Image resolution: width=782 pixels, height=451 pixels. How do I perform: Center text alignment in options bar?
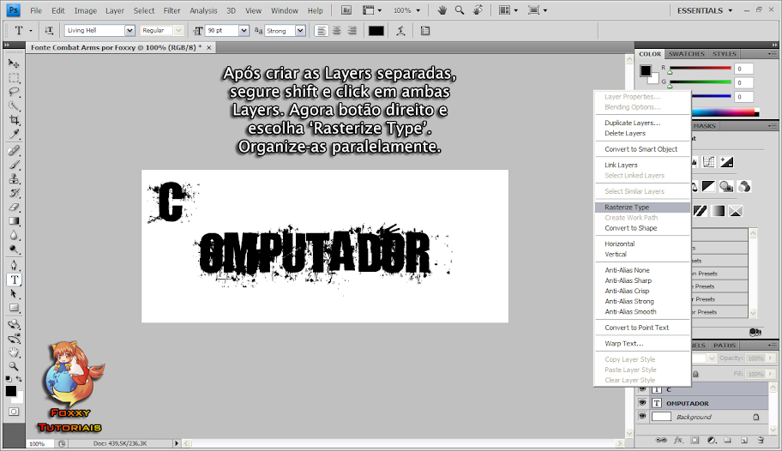pyautogui.click(x=336, y=30)
